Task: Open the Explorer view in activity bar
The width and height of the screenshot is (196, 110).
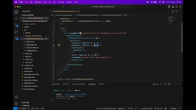Action: click(16, 12)
